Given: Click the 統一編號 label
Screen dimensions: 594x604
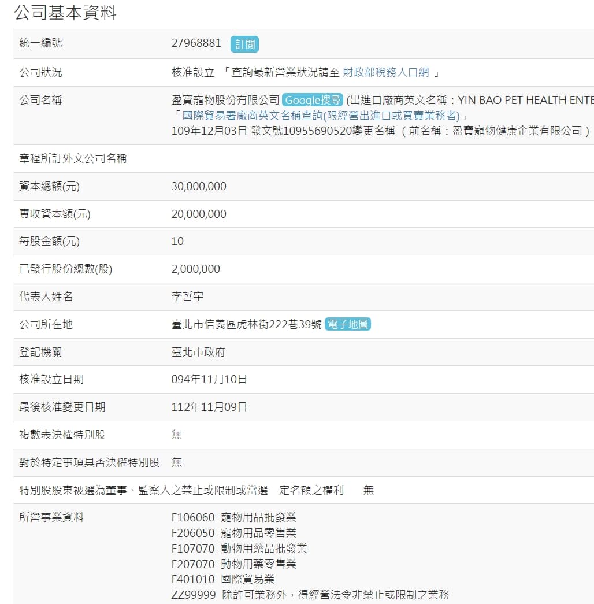Looking at the screenshot, I should pyautogui.click(x=41, y=43).
